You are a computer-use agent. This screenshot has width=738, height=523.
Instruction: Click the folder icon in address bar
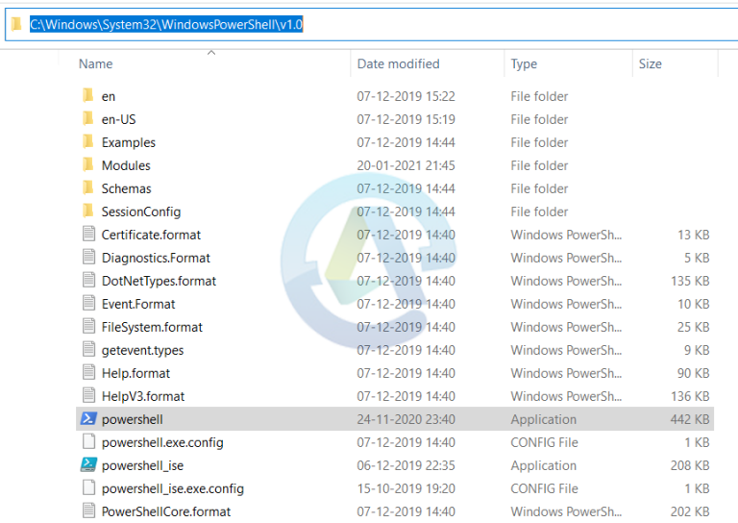tap(16, 24)
